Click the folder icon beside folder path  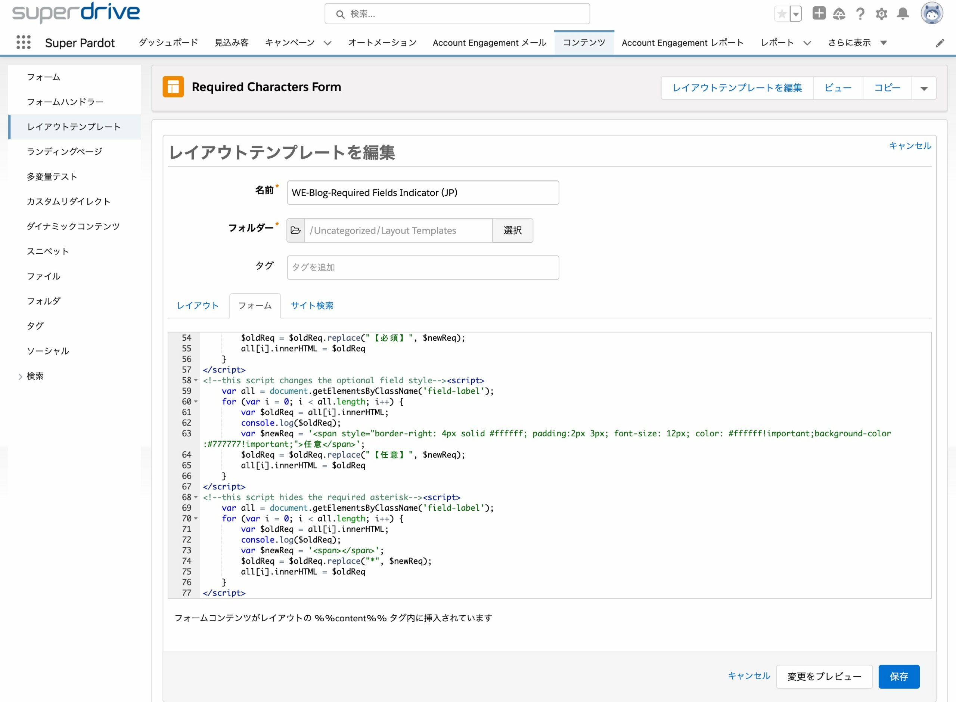click(296, 230)
